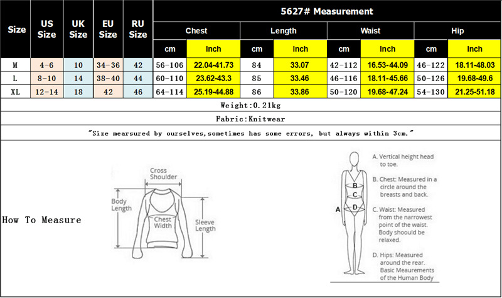Viewport: 502px width, 298px height.
Task: Select the 'Size' column header
Action: (16, 29)
